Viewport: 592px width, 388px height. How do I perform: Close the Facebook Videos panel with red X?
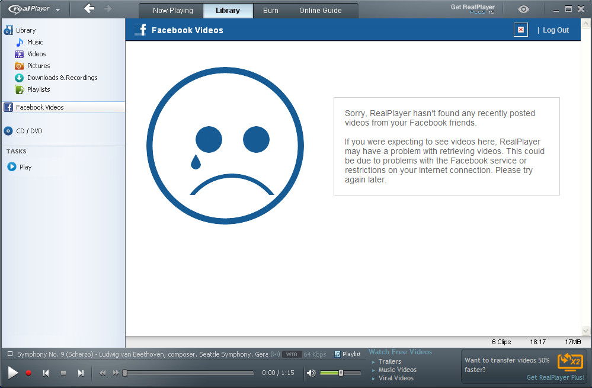[521, 30]
